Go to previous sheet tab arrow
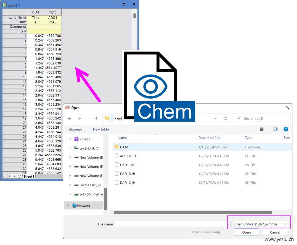 pos(5,176)
